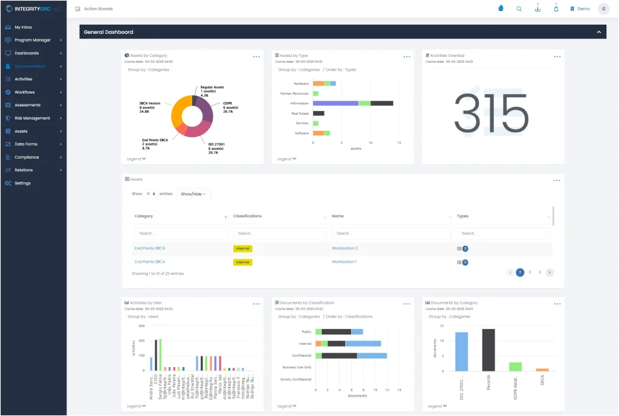Open the user avatar 'C' menu
Viewport: 619px width, 416px height.
tap(603, 9)
